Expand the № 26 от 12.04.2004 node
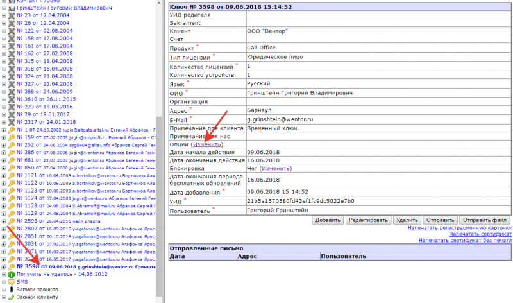The image size is (513, 303). click(4, 23)
